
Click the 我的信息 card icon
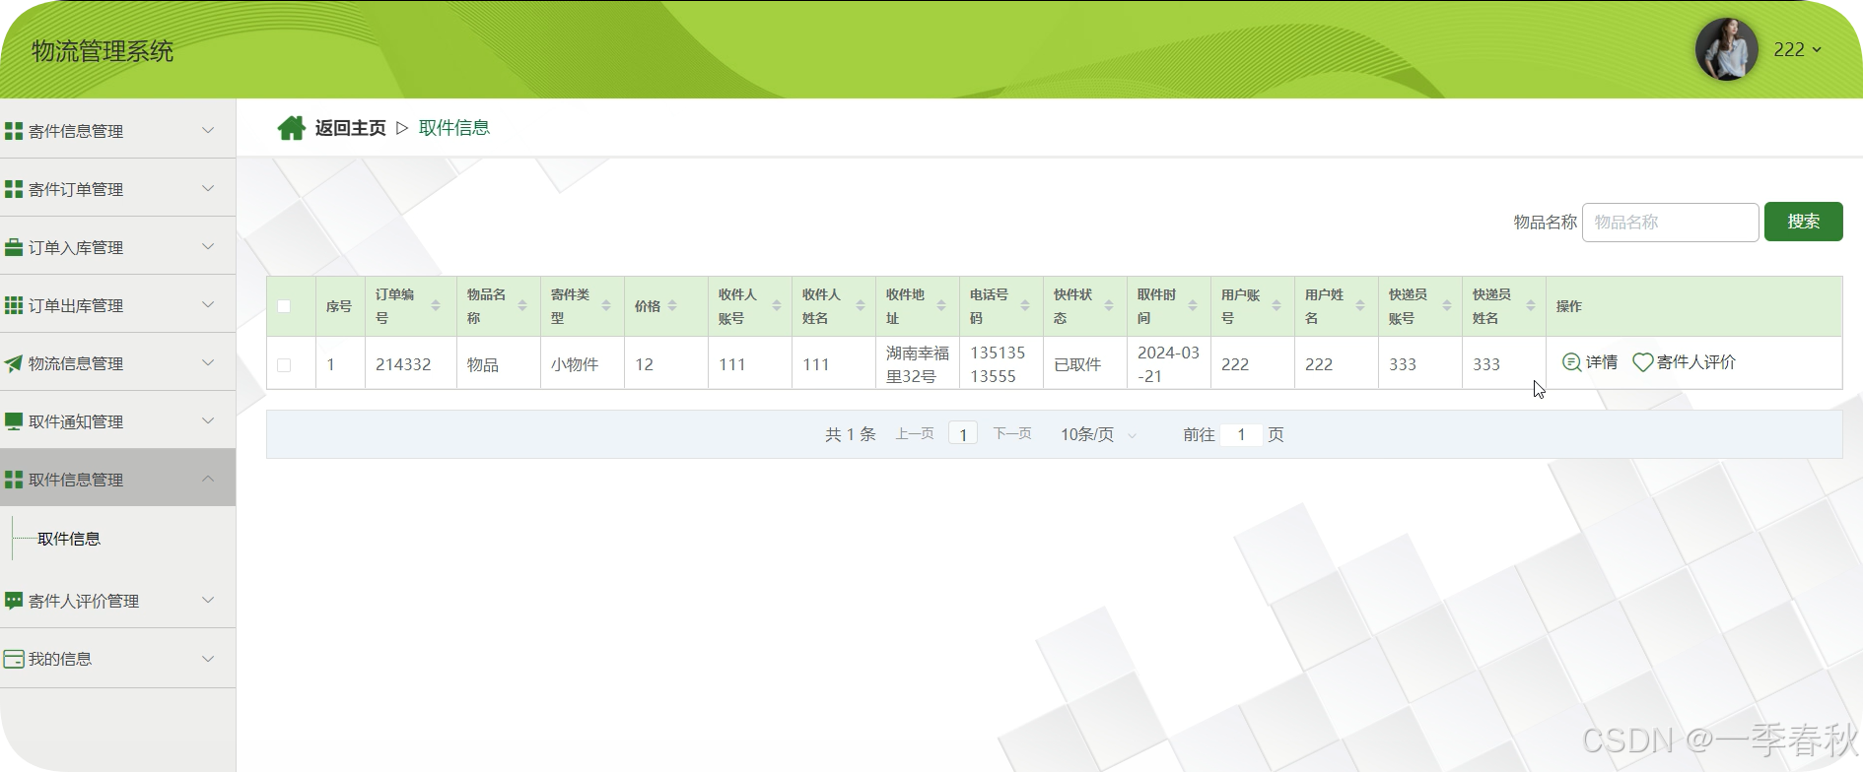[x=14, y=659]
